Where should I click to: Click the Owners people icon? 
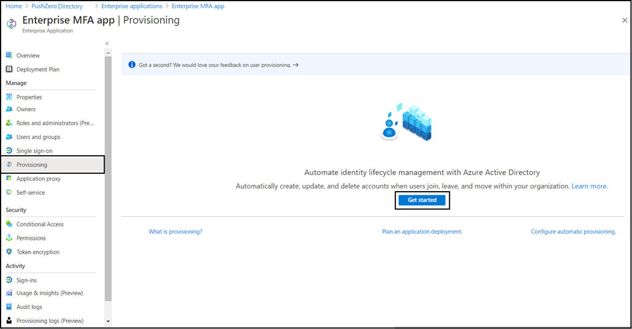click(x=9, y=109)
